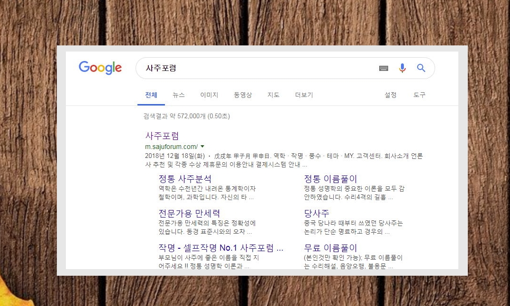Open the 무료 이름풀이 sitelink
The image size is (510, 306).
330,248
